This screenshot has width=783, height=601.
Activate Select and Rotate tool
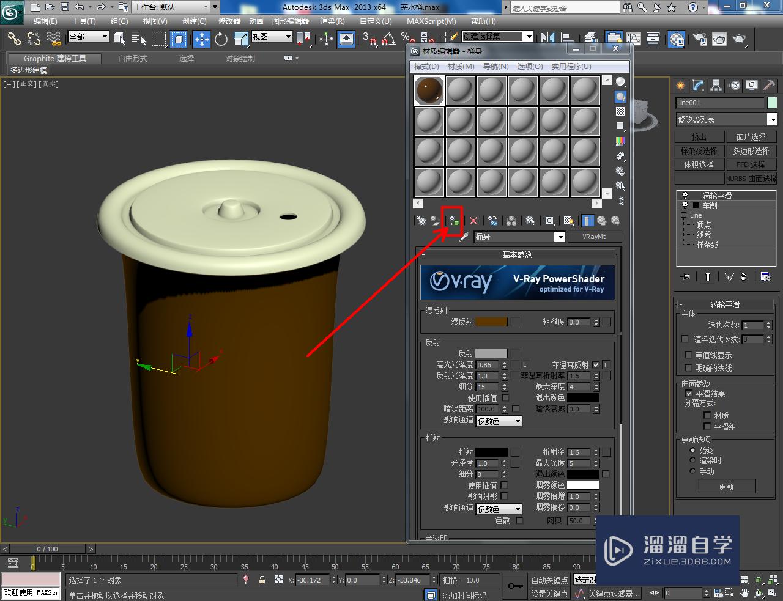(x=221, y=39)
